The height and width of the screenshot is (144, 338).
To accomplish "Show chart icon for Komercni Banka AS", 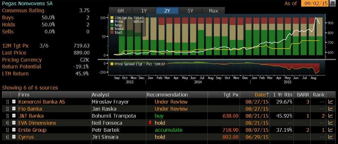I will 330,102.
